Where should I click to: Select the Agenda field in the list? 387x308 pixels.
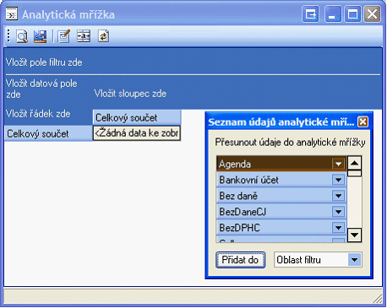281,164
